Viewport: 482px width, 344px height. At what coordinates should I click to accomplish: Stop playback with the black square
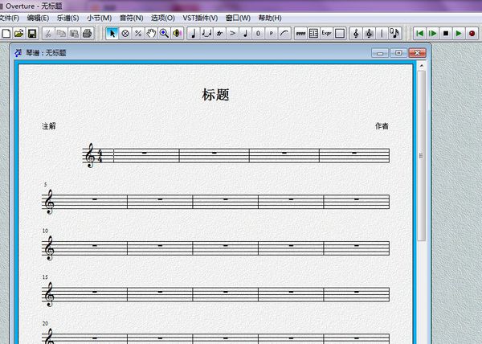pos(445,33)
